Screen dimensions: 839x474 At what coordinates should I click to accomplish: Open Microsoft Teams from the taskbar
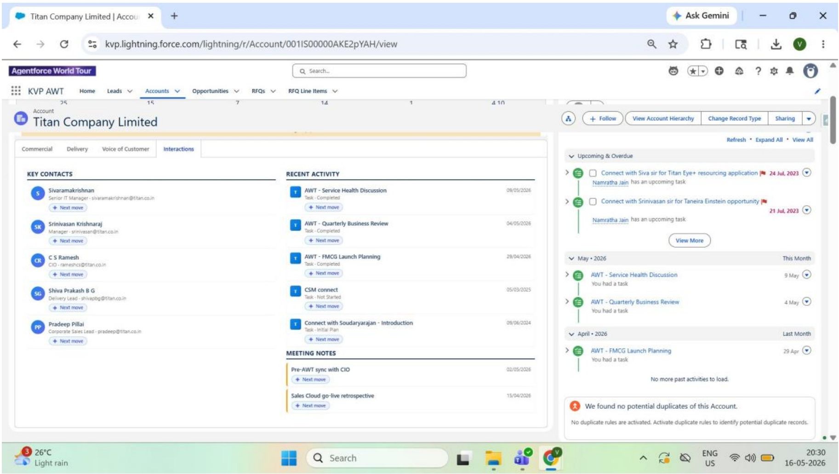coord(523,457)
